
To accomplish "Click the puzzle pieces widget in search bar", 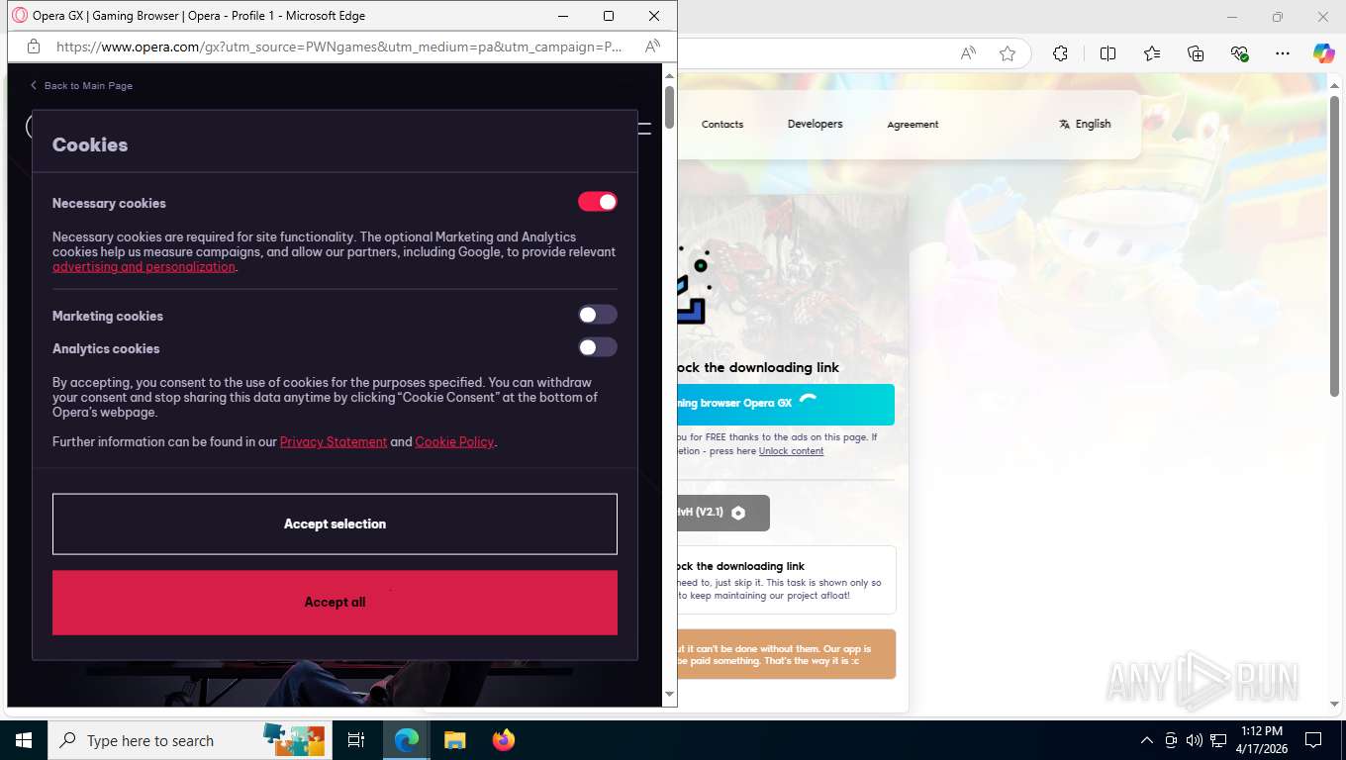I will pos(294,739).
